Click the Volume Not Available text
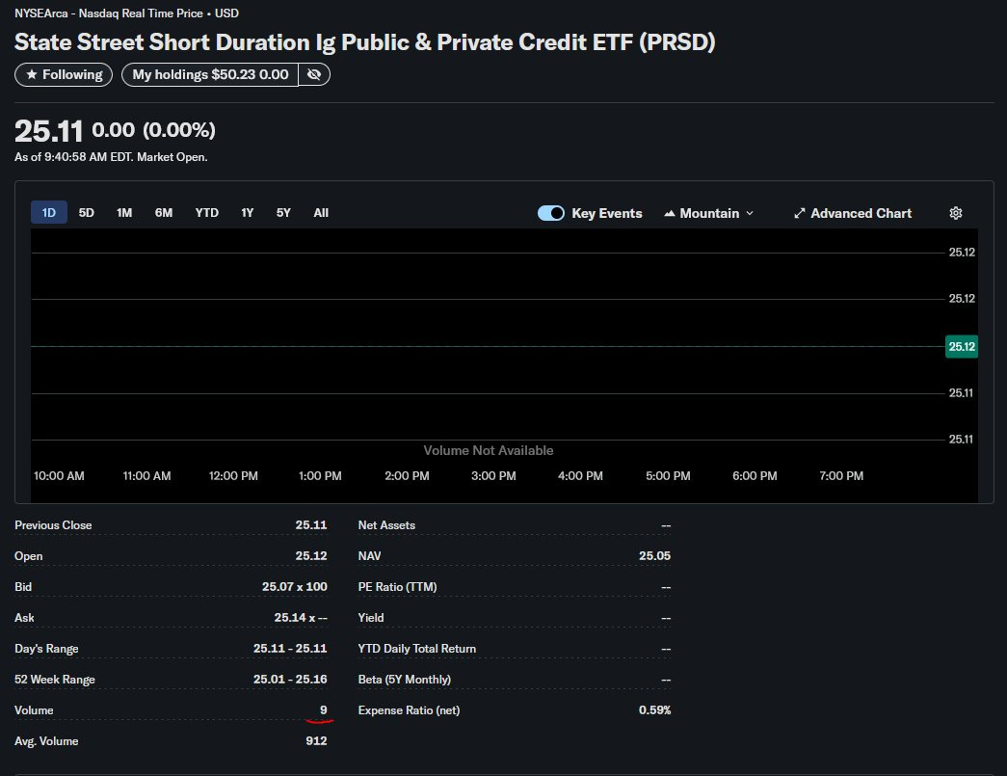 489,451
